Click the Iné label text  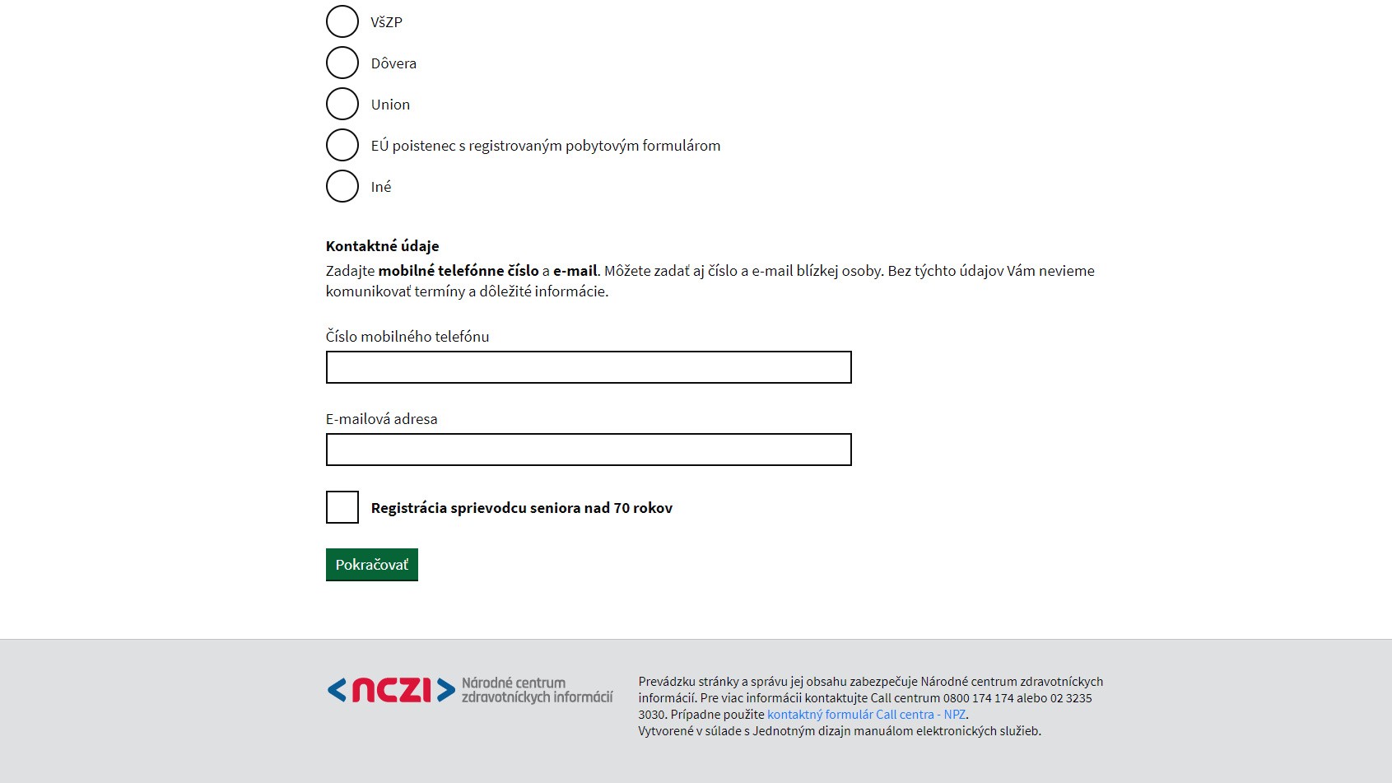(380, 187)
